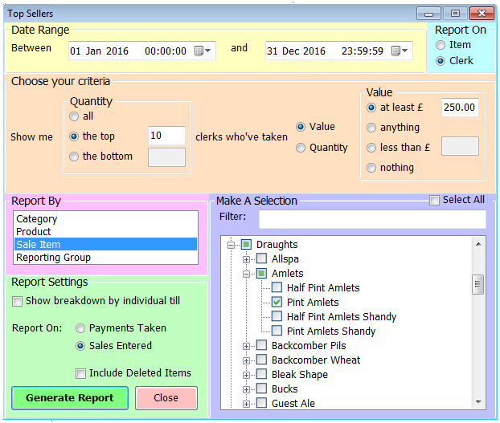The height and width of the screenshot is (423, 500).
Task: Select 'anything' value option
Action: coord(371,128)
